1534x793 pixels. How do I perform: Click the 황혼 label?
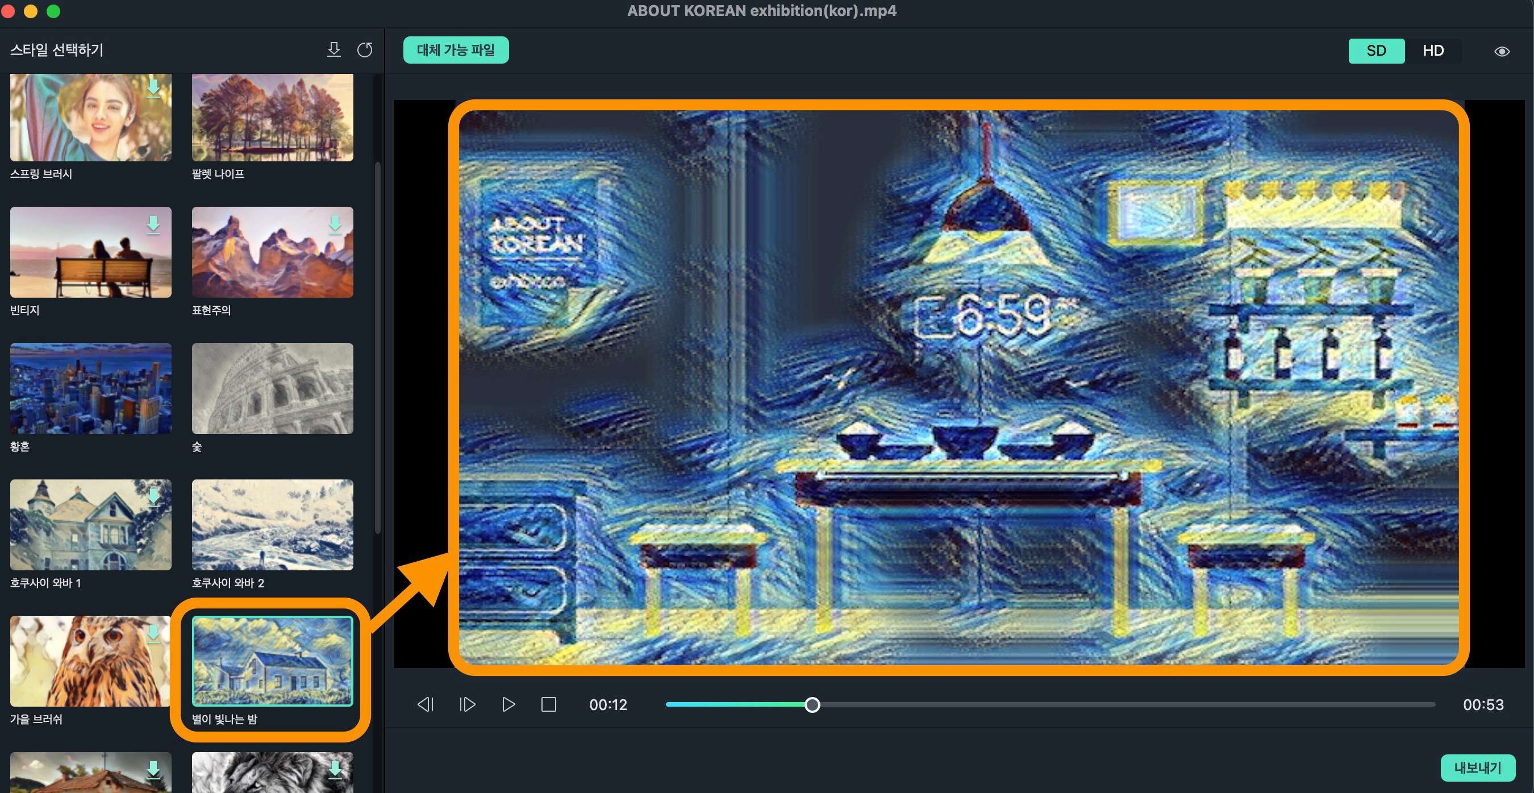point(20,446)
